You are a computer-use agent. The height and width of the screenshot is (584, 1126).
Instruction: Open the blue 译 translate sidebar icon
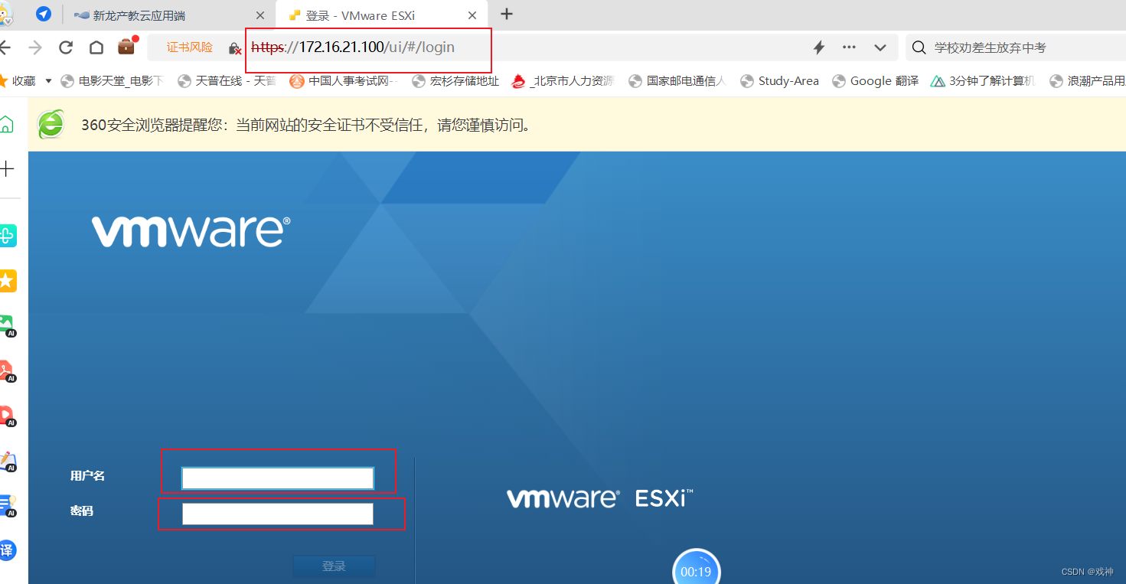[7, 550]
